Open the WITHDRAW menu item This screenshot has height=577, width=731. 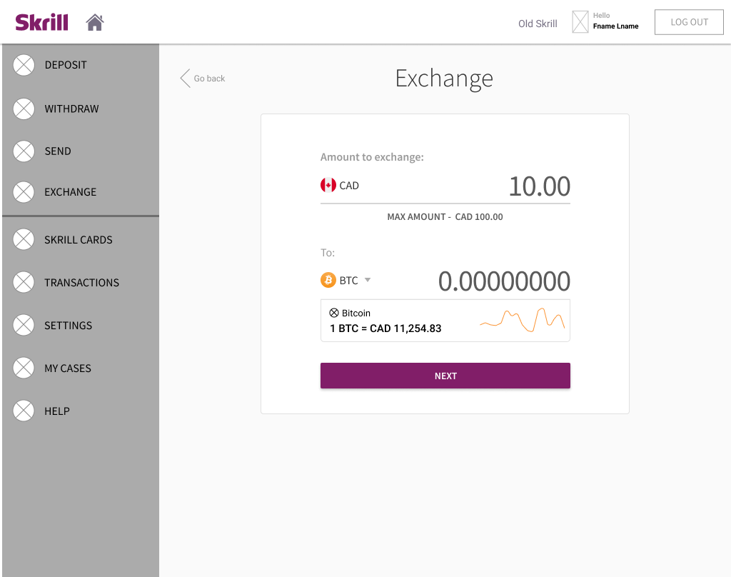click(x=72, y=109)
